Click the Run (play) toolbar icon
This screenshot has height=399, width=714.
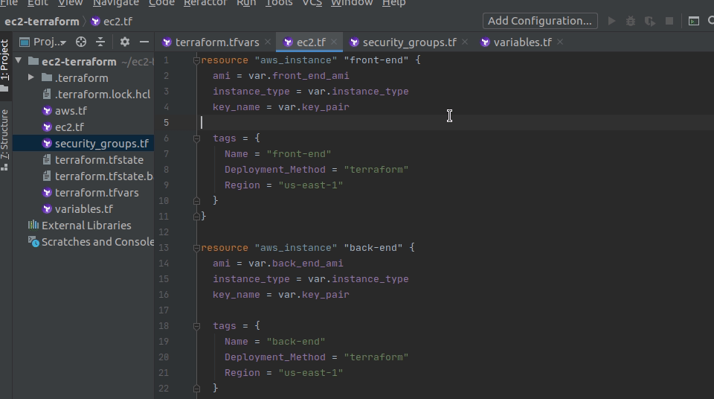pos(611,21)
